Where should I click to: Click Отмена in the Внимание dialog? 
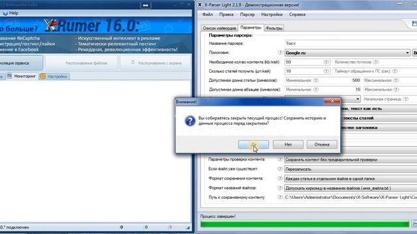322,144
